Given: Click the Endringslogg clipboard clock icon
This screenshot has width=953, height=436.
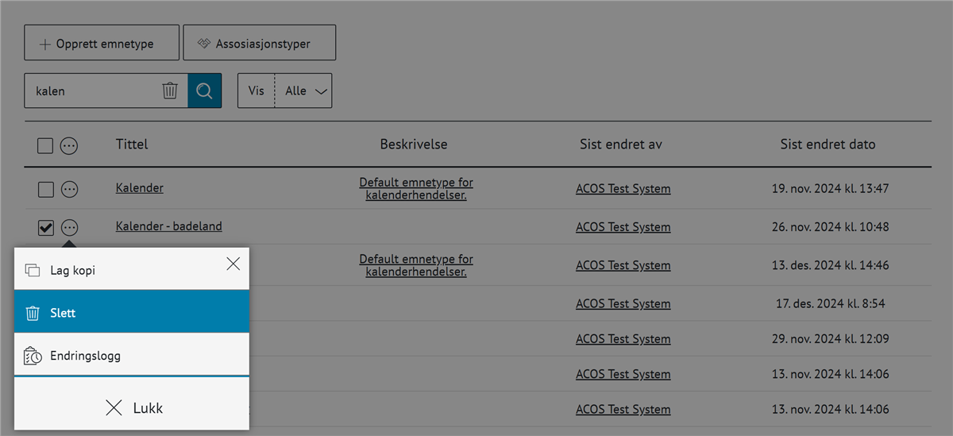Looking at the screenshot, I should click(x=33, y=357).
